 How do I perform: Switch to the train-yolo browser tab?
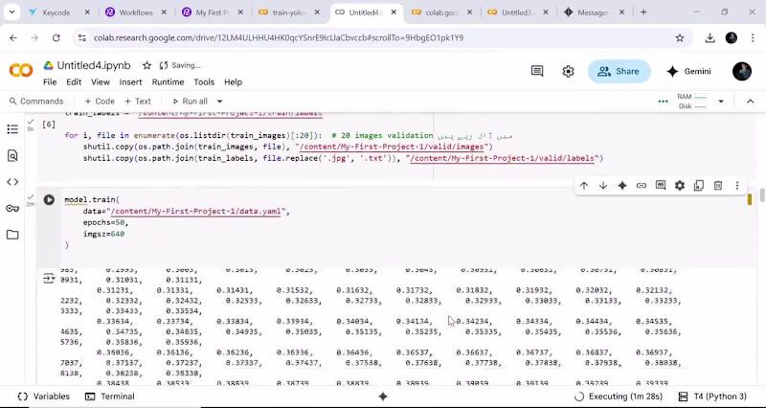(x=289, y=12)
